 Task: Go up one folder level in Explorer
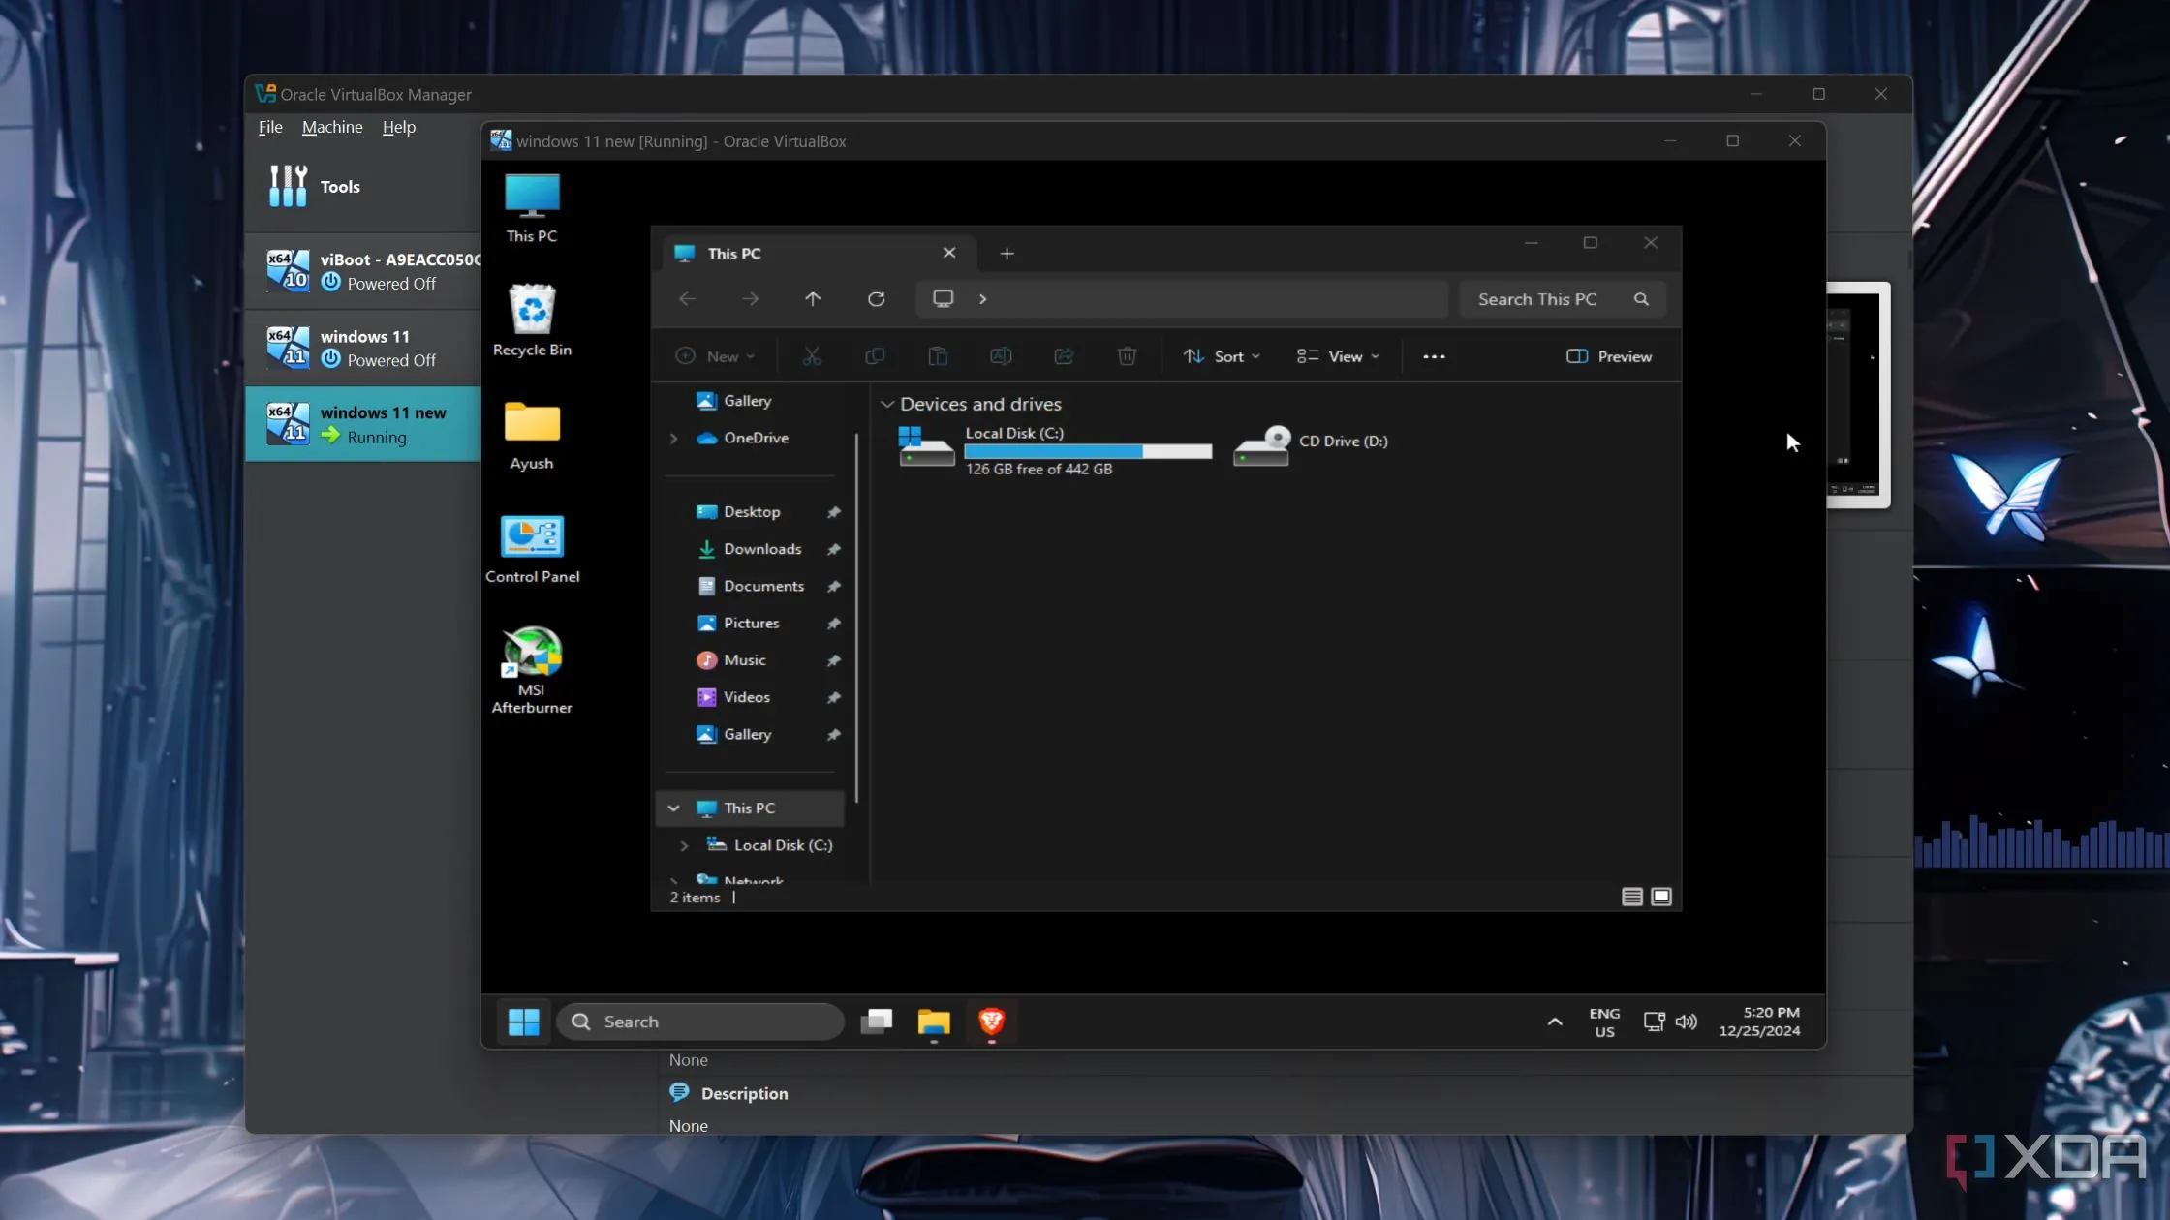coord(813,299)
